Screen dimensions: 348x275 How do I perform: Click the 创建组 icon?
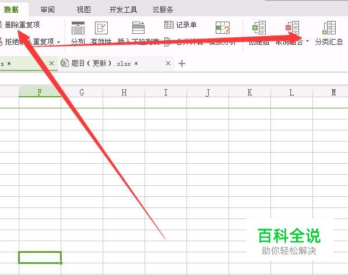(259, 28)
